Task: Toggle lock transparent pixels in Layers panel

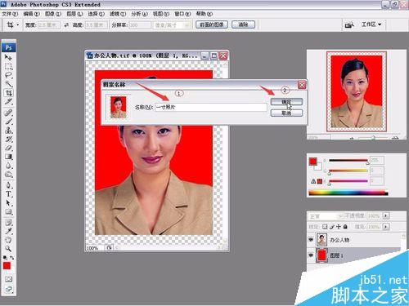Action: coord(325,227)
